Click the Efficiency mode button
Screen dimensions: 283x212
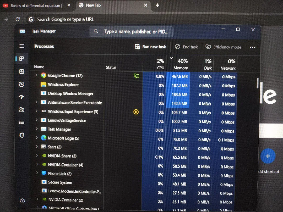pos(224,47)
